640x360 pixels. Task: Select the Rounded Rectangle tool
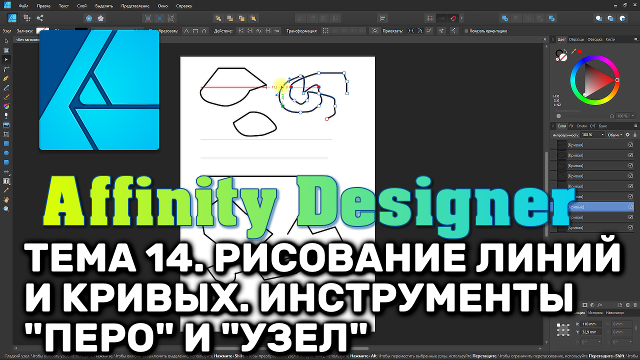tap(6, 162)
